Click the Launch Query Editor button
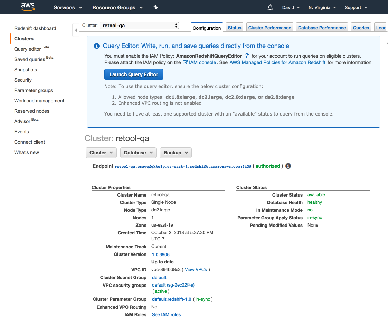Viewport: 388px width, 320px height. (134, 74)
